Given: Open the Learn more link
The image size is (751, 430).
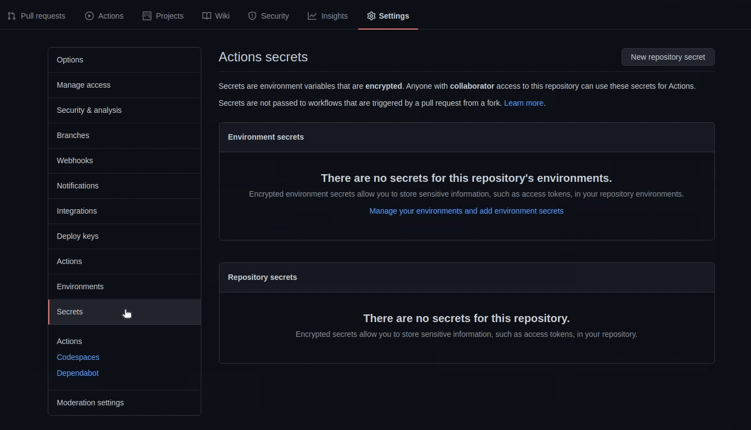Looking at the screenshot, I should 523,103.
